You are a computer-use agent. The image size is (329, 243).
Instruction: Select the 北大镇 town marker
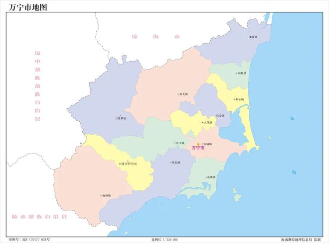(x=178, y=93)
